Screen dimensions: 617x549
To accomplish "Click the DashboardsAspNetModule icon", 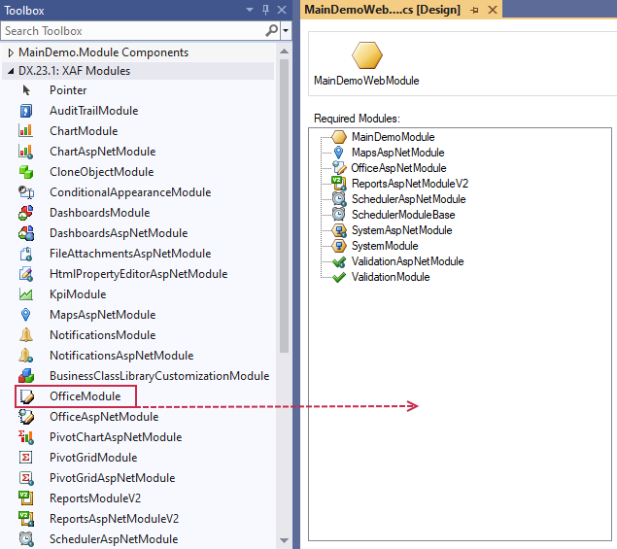I will coord(26,233).
